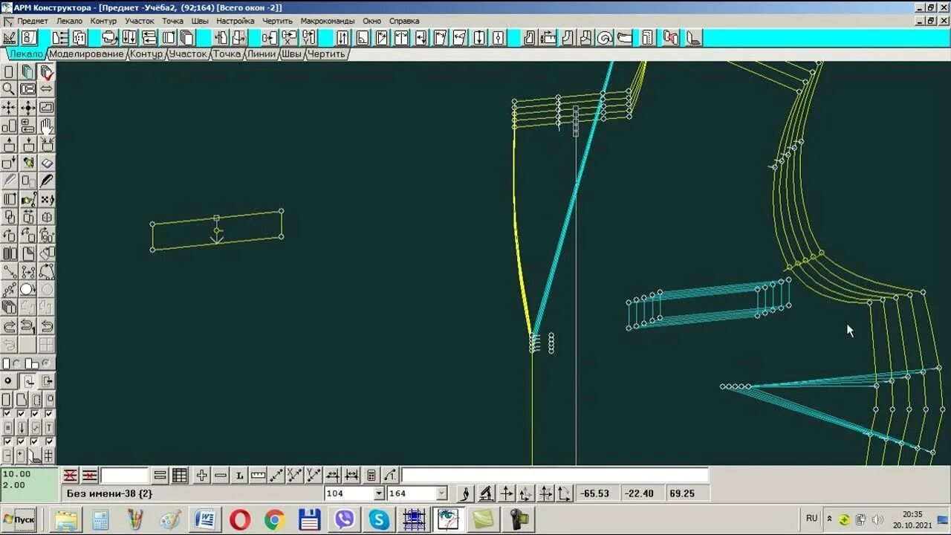Viewport: 951px width, 535px height.
Task: Open the size 104 dropdown
Action: click(379, 493)
